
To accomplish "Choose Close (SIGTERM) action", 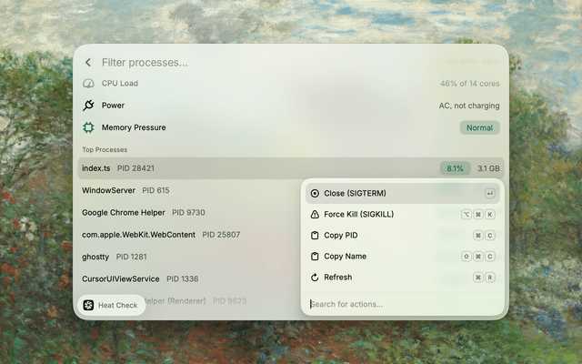I will pos(402,193).
